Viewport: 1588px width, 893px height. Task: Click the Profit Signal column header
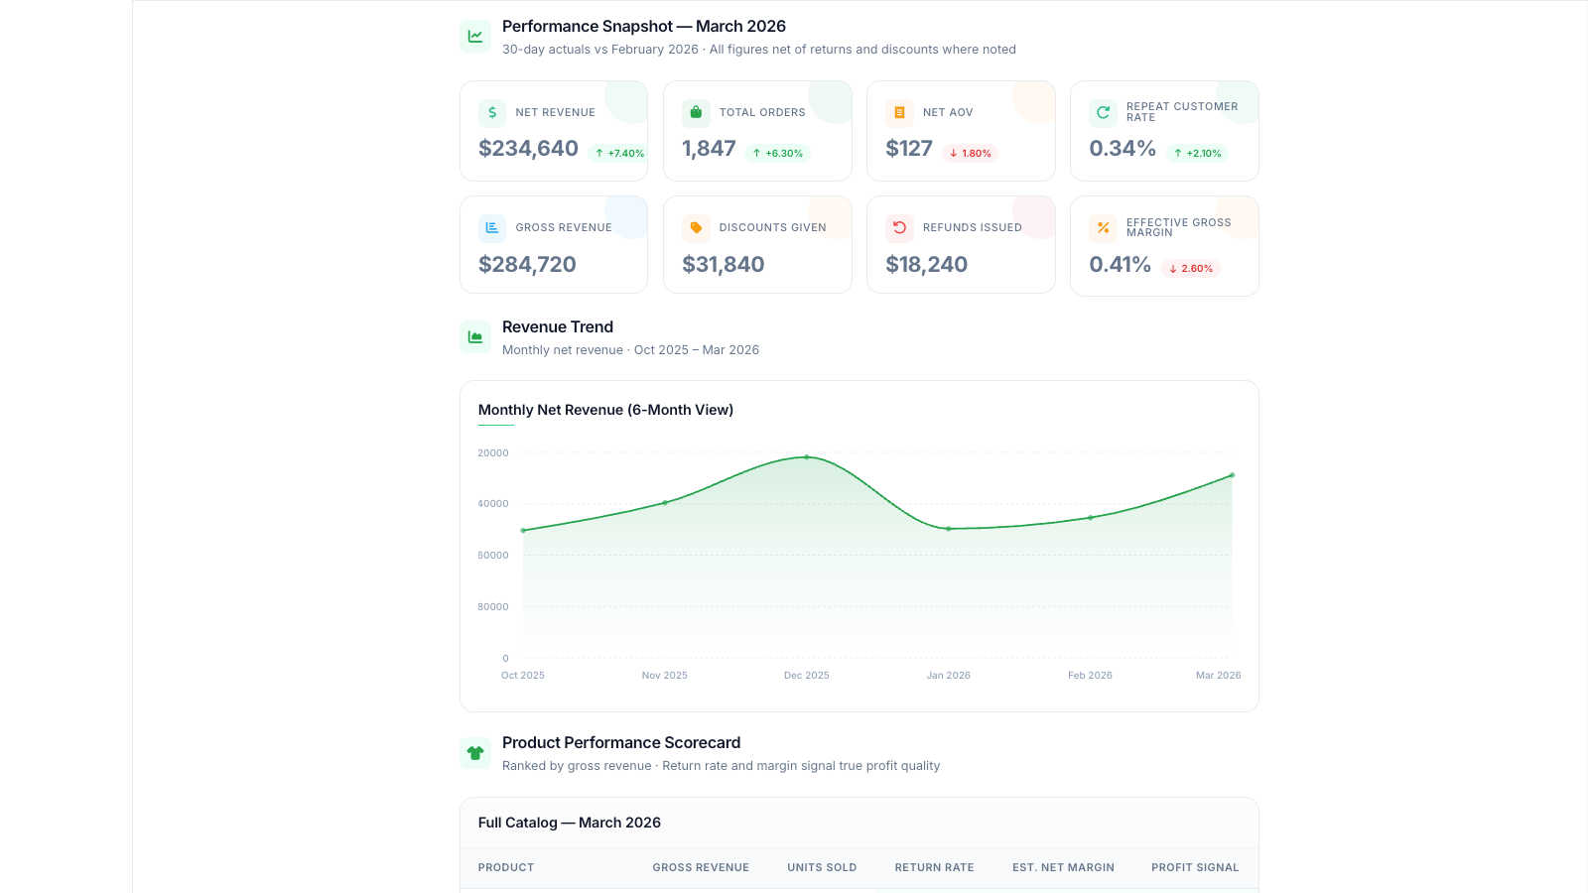click(1195, 868)
